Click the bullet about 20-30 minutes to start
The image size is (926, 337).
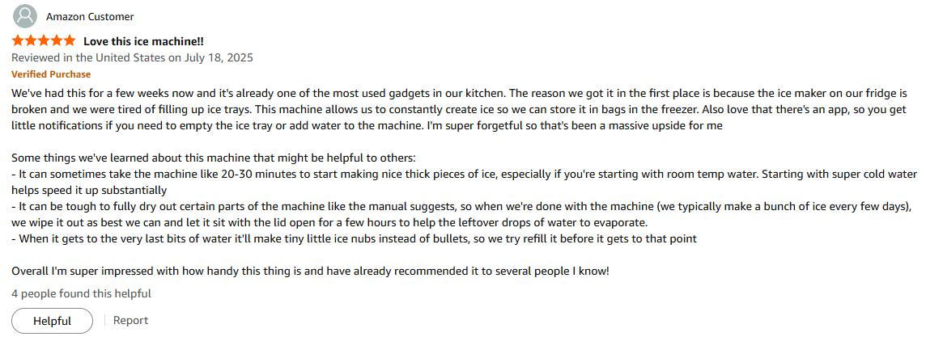point(405,175)
